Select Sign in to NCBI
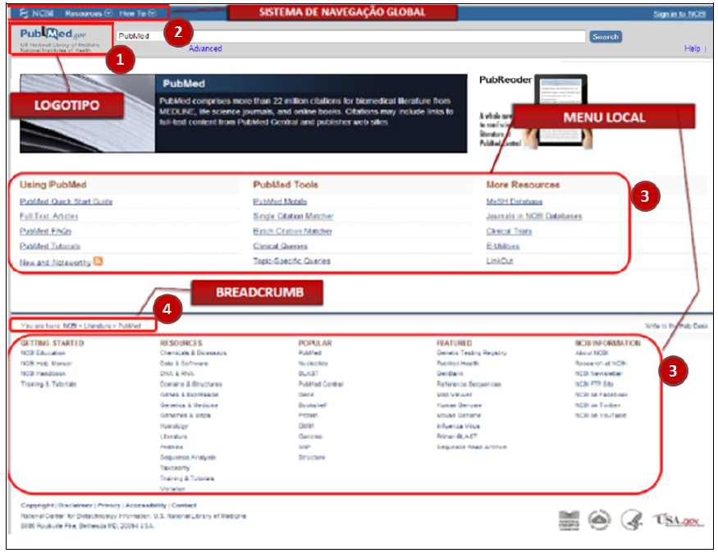Viewport: 718px width, 553px height. (679, 15)
